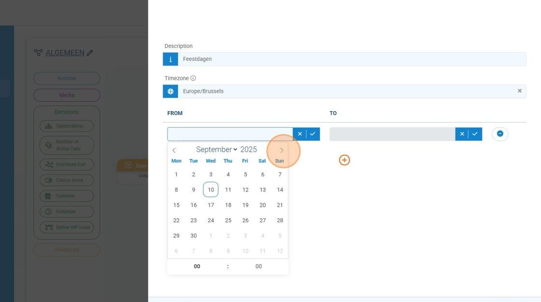The height and width of the screenshot is (302, 541).
Task: Clear the Europe/Brussels timezone selection
Action: [x=520, y=91]
